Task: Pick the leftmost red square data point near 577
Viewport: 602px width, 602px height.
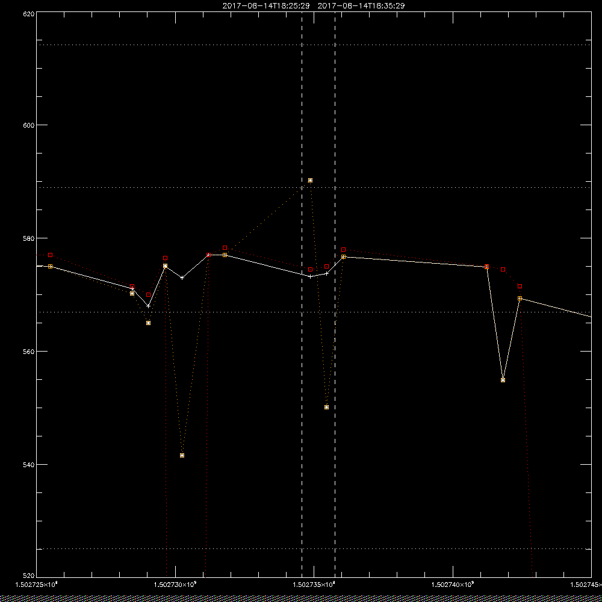Action: coord(51,255)
